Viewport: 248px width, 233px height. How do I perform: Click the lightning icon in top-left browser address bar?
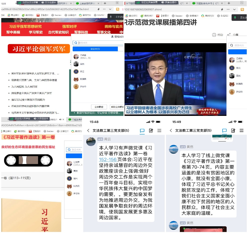[99, 9]
